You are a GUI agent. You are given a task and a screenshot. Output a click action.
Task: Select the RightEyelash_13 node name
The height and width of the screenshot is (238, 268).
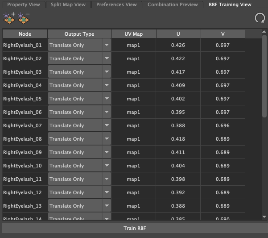pos(22,206)
